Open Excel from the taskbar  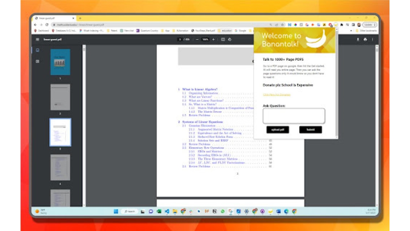coord(159,211)
